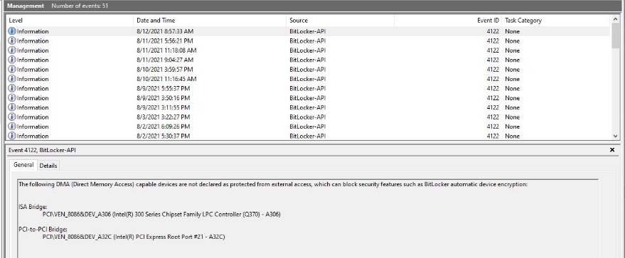This screenshot has width=625, height=258.
Task: Click BitLocker-API source in the 8/12/2021 row
Action: (x=308, y=31)
